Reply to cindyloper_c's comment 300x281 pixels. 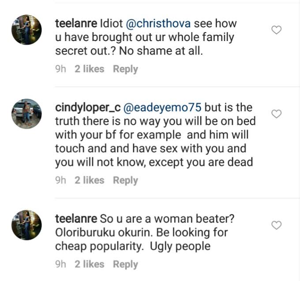(125, 180)
